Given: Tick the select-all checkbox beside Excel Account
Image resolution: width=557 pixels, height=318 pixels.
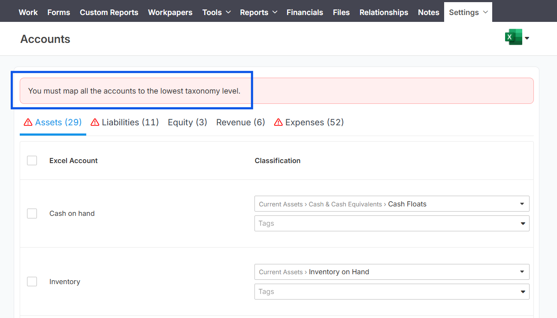Looking at the screenshot, I should [x=32, y=161].
